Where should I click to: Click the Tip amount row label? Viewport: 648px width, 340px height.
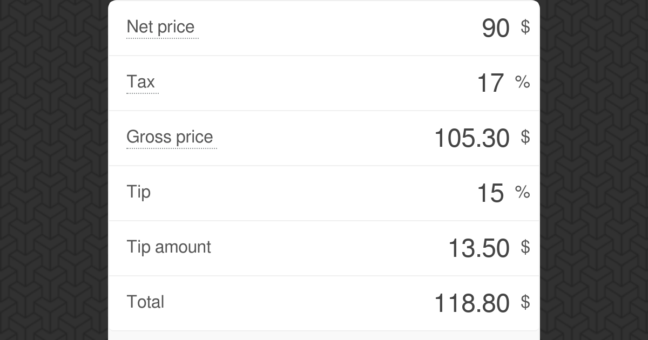point(168,247)
